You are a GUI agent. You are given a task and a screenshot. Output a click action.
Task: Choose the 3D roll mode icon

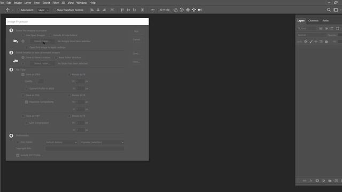click(182, 10)
